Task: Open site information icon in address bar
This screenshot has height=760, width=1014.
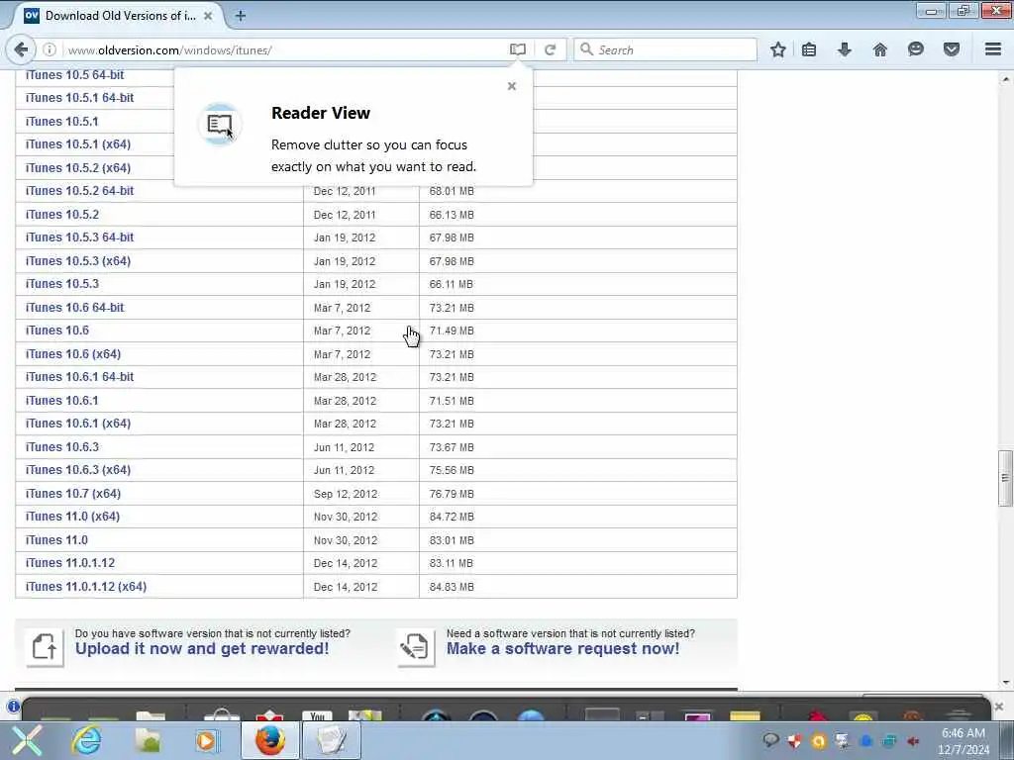Action: [x=50, y=49]
